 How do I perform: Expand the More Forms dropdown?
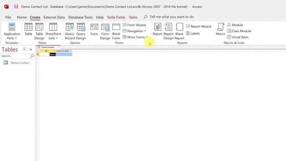tap(135, 37)
